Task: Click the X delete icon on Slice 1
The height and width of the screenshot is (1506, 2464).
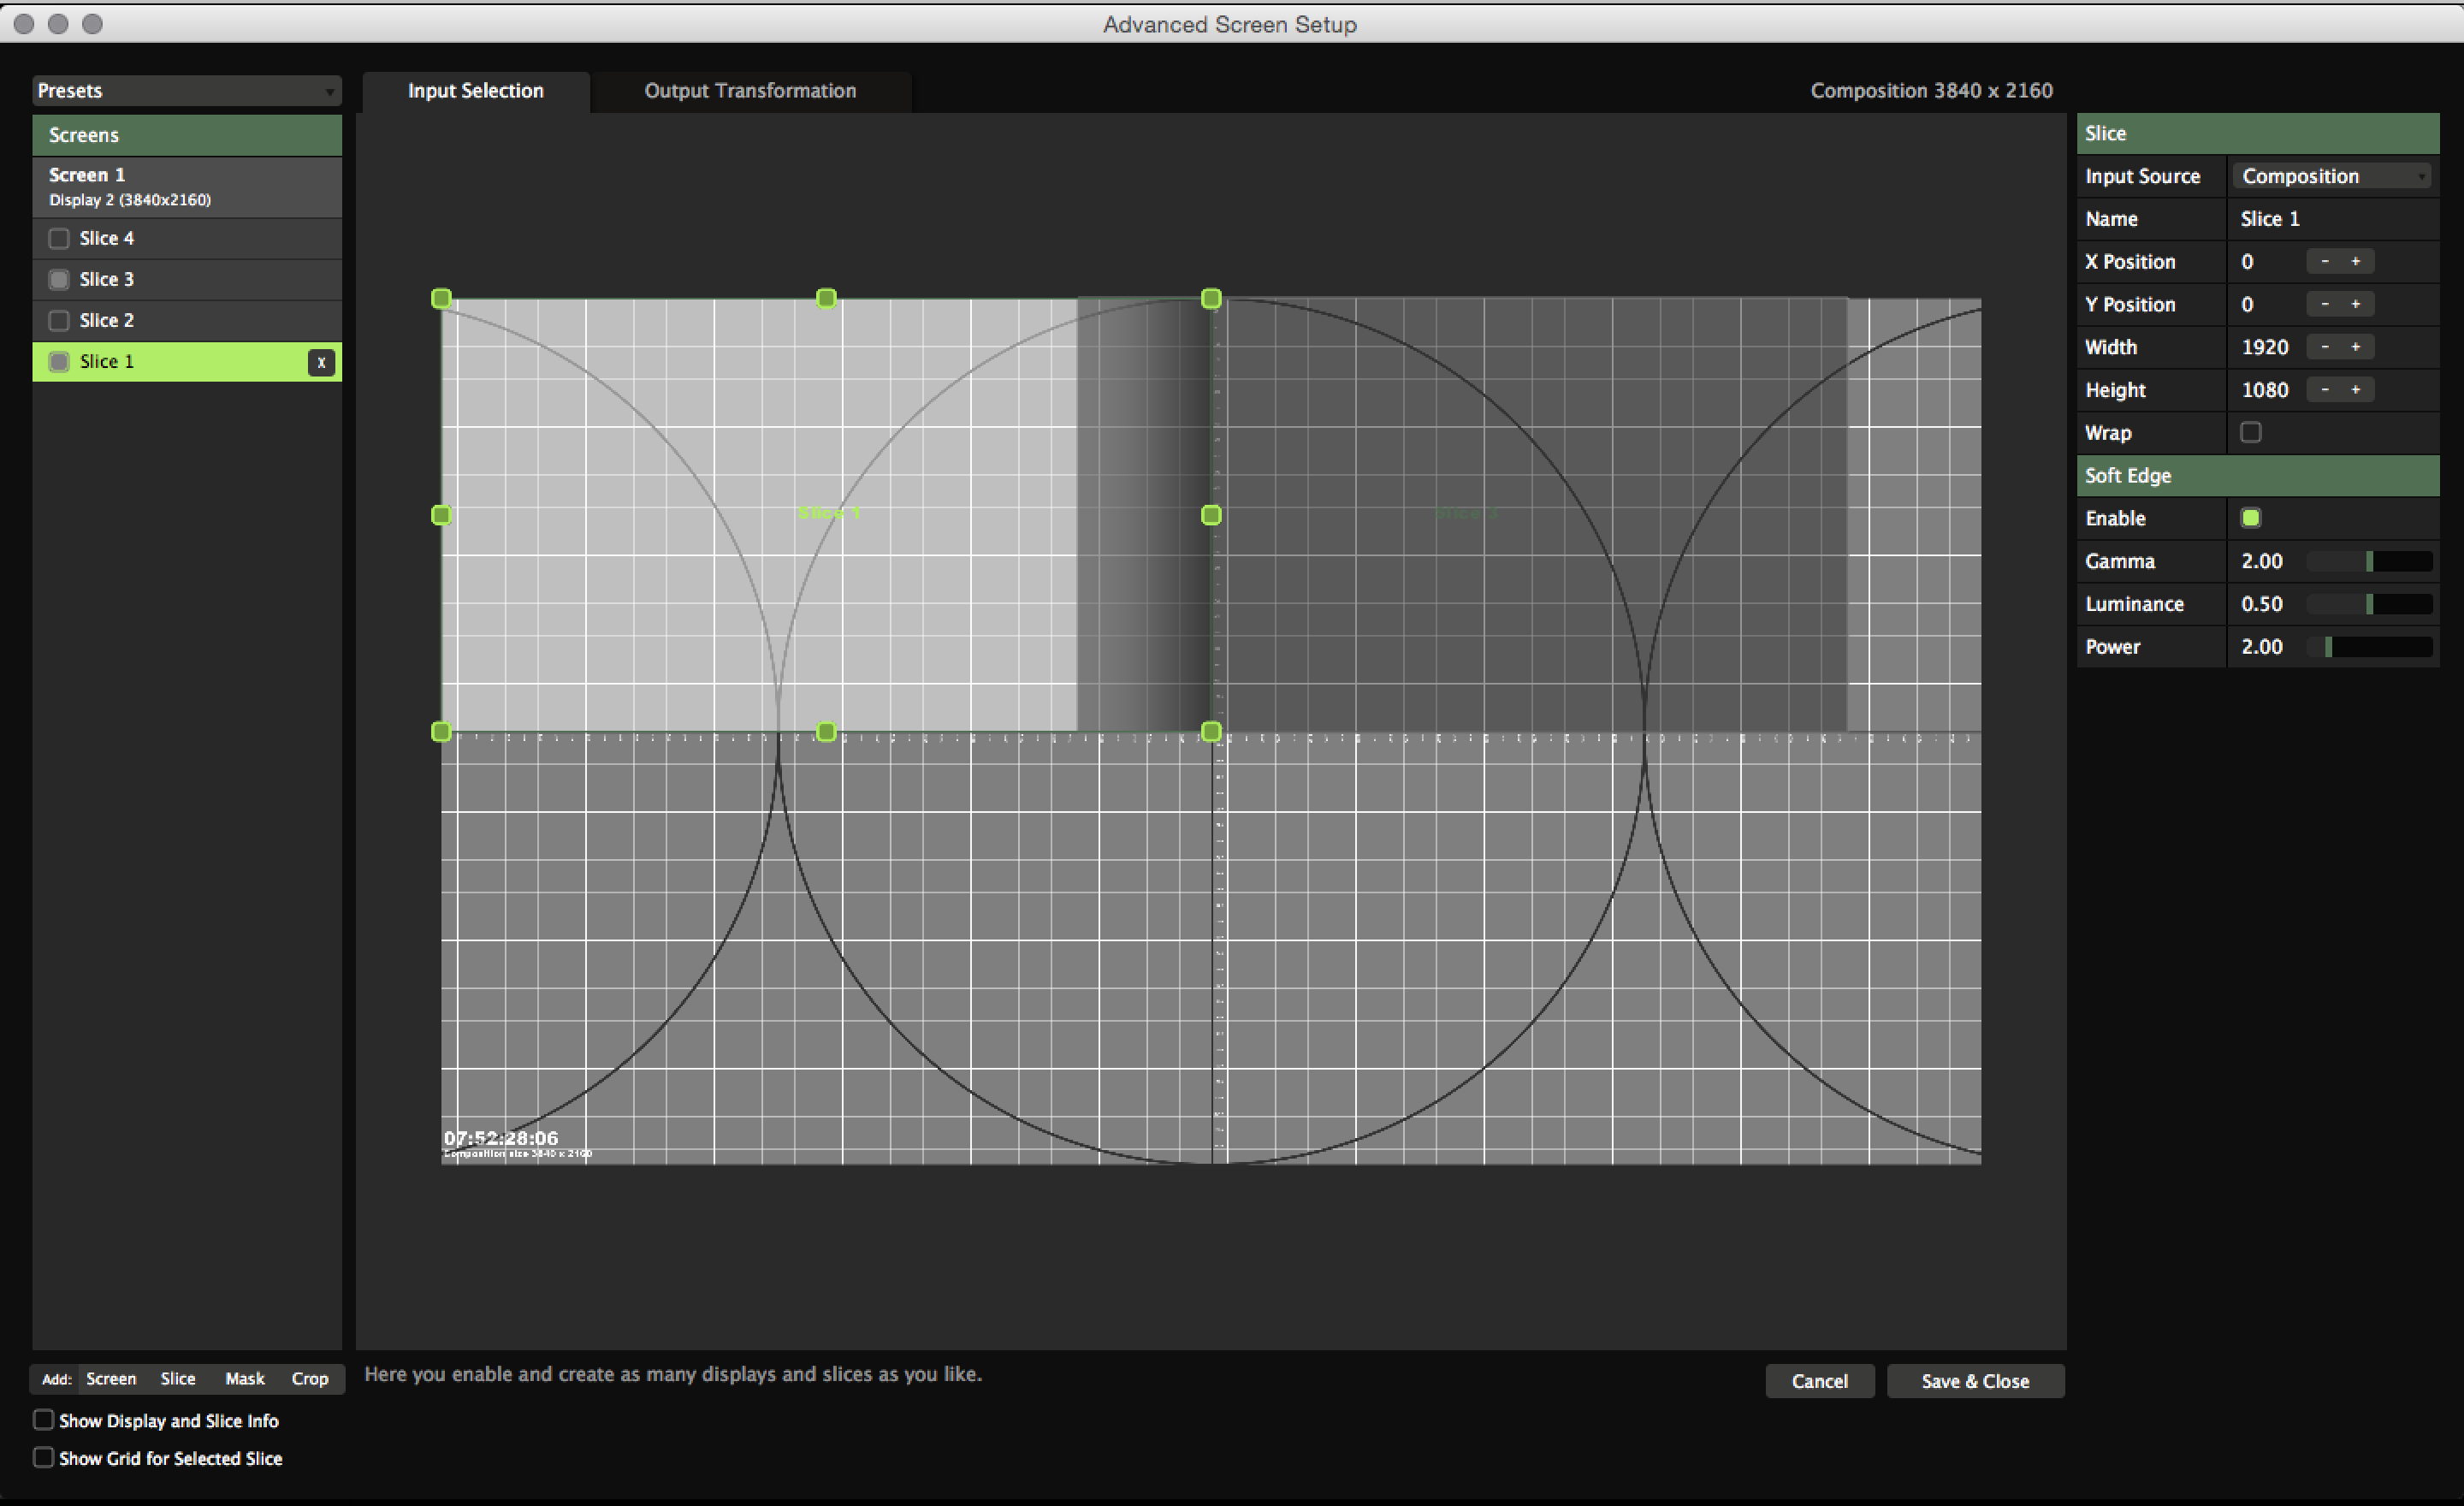Action: 321,362
